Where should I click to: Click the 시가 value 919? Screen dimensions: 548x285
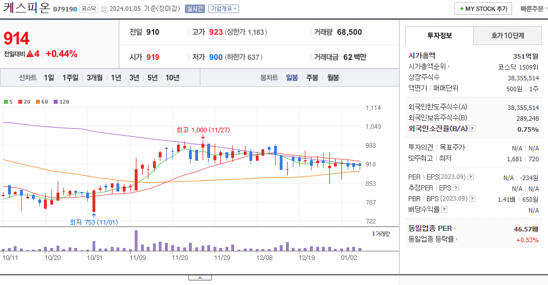pos(153,57)
